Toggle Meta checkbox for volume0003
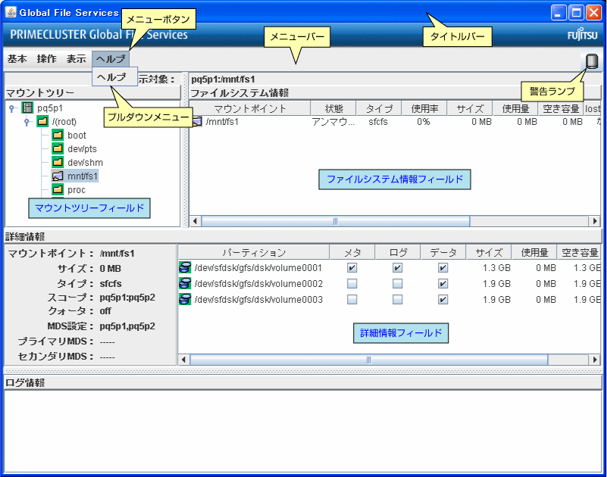607x477 pixels. [x=352, y=299]
